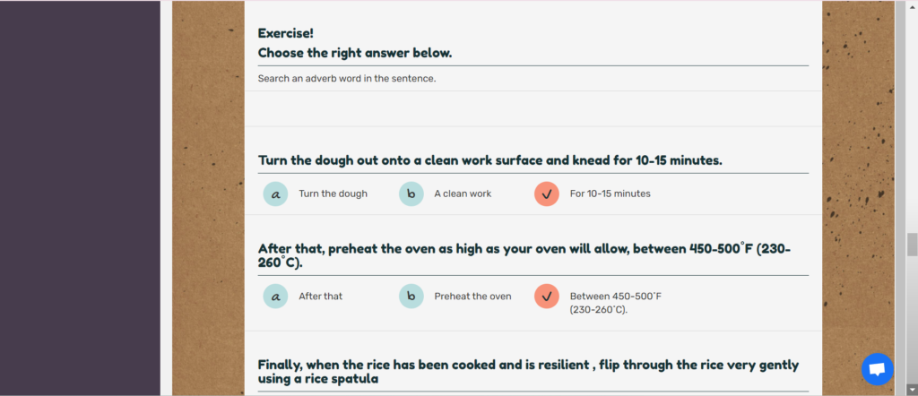Click the 'Preheat the oven' answer text
The height and width of the screenshot is (396, 918).
pos(472,297)
